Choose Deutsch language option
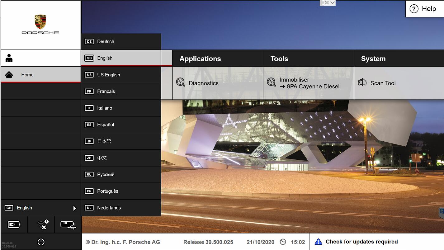This screenshot has width=444, height=250. pyautogui.click(x=121, y=41)
